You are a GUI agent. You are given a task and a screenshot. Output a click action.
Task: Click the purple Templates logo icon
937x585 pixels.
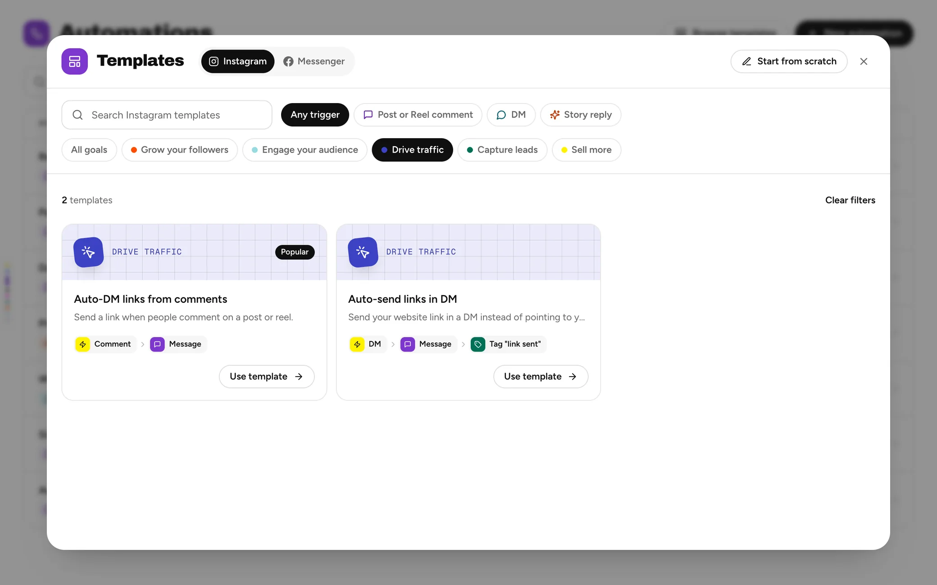(74, 61)
